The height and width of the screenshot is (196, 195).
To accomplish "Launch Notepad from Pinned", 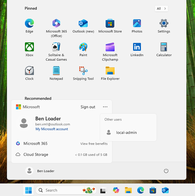I will pos(56,73).
